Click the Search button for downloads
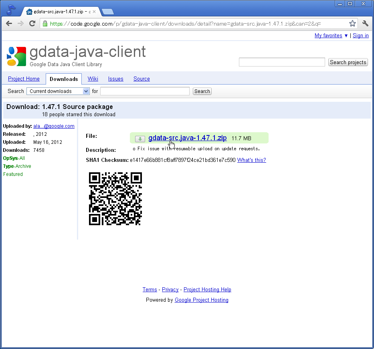The width and height of the screenshot is (374, 349). [202, 91]
